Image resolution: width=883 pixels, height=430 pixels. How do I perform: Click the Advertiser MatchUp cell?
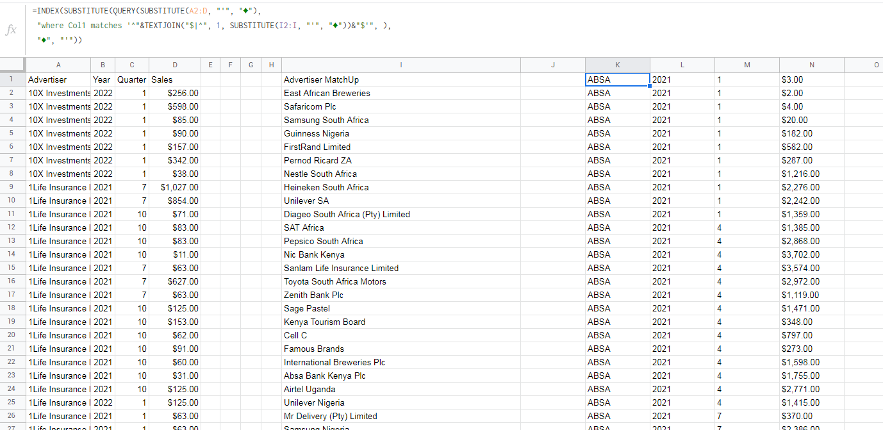click(401, 79)
